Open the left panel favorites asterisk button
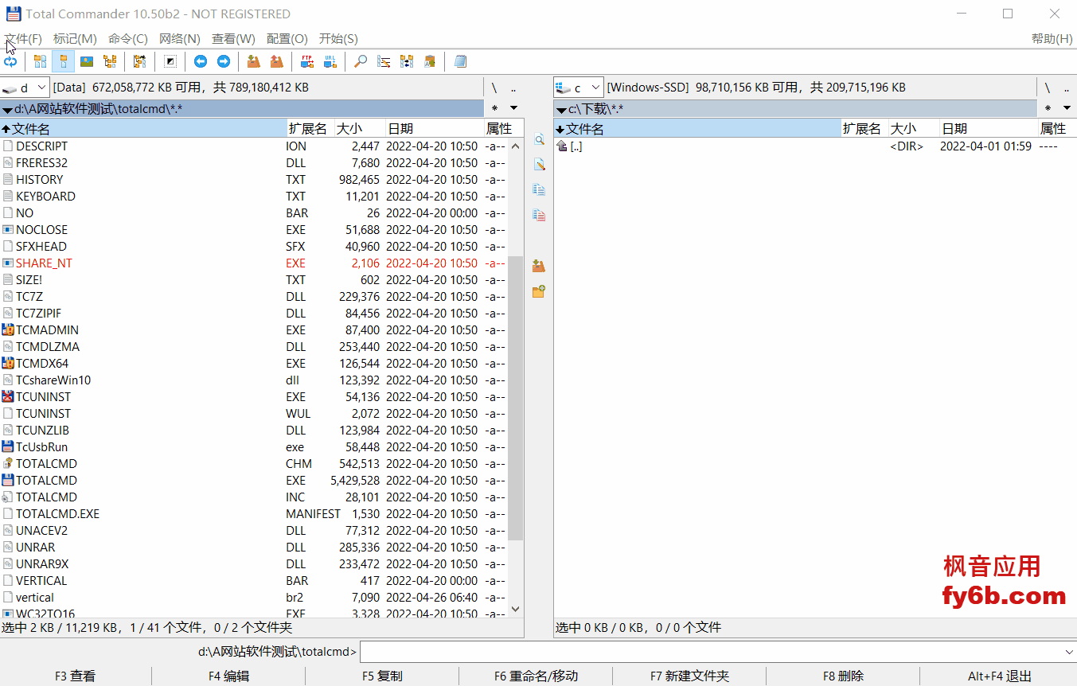The height and width of the screenshot is (686, 1077). (x=494, y=108)
